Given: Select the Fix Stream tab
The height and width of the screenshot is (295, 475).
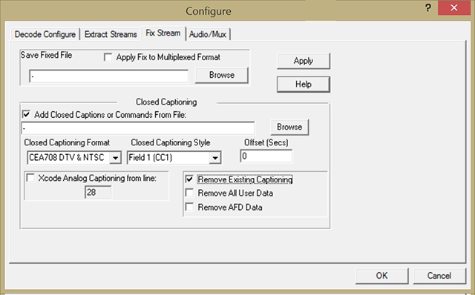Looking at the screenshot, I should [163, 33].
